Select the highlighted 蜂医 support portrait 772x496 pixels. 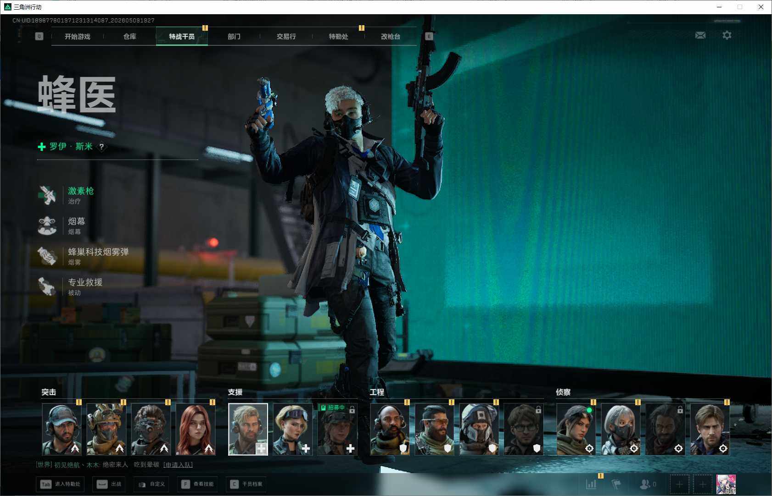click(248, 429)
